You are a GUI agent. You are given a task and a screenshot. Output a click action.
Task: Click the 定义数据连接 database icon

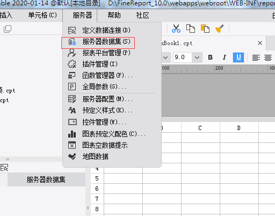[x=72, y=31]
